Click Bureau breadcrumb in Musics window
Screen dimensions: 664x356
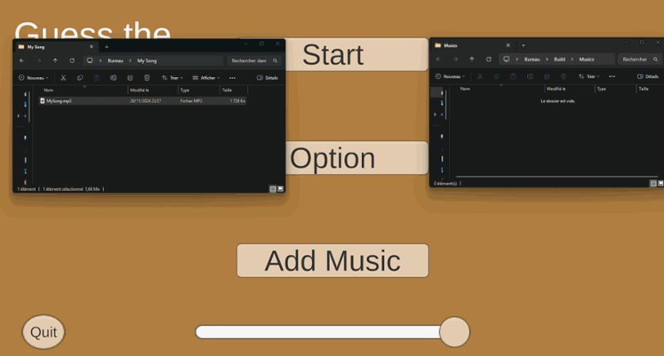532,59
